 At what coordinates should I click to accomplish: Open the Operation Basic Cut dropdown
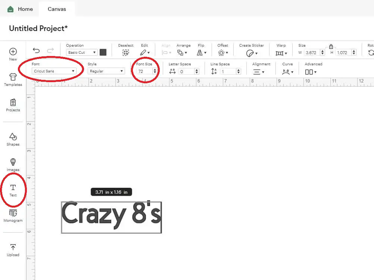click(x=82, y=52)
